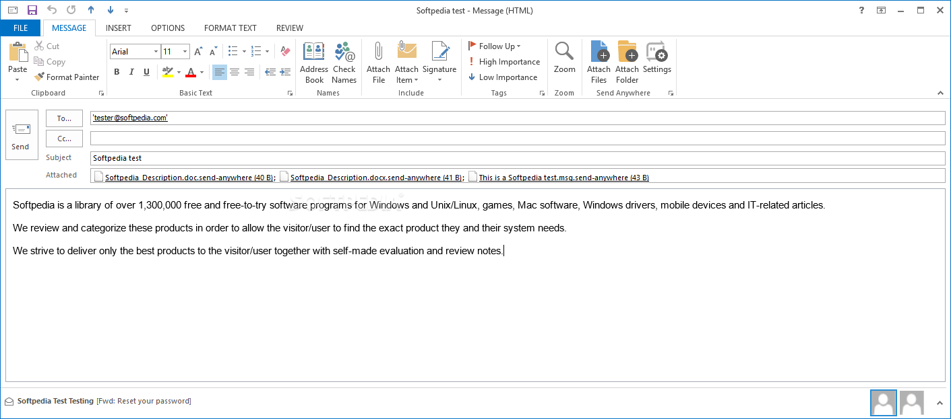The image size is (951, 419).
Task: Open Softpedia_Description.doc.send-anywhere attachment
Action: 184,178
